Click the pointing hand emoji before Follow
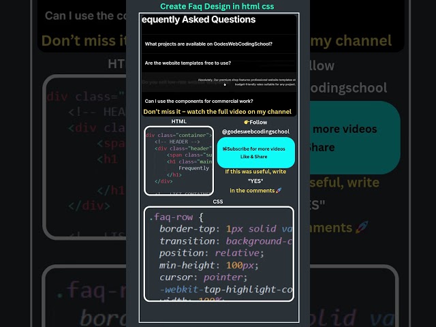This screenshot has height=327, width=436. [247, 122]
